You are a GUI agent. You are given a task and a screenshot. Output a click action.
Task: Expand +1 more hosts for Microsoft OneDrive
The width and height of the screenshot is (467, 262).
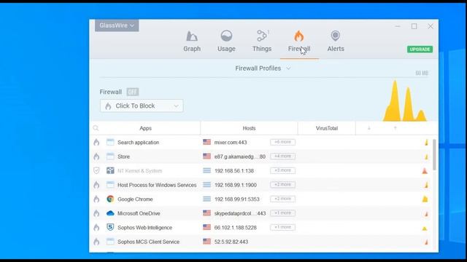click(282, 213)
